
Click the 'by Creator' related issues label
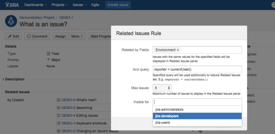click(16, 100)
